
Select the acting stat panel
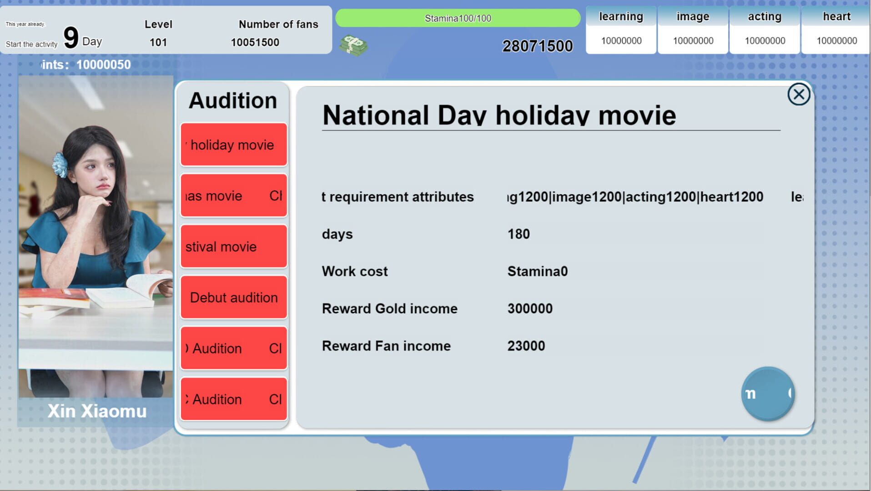(765, 30)
